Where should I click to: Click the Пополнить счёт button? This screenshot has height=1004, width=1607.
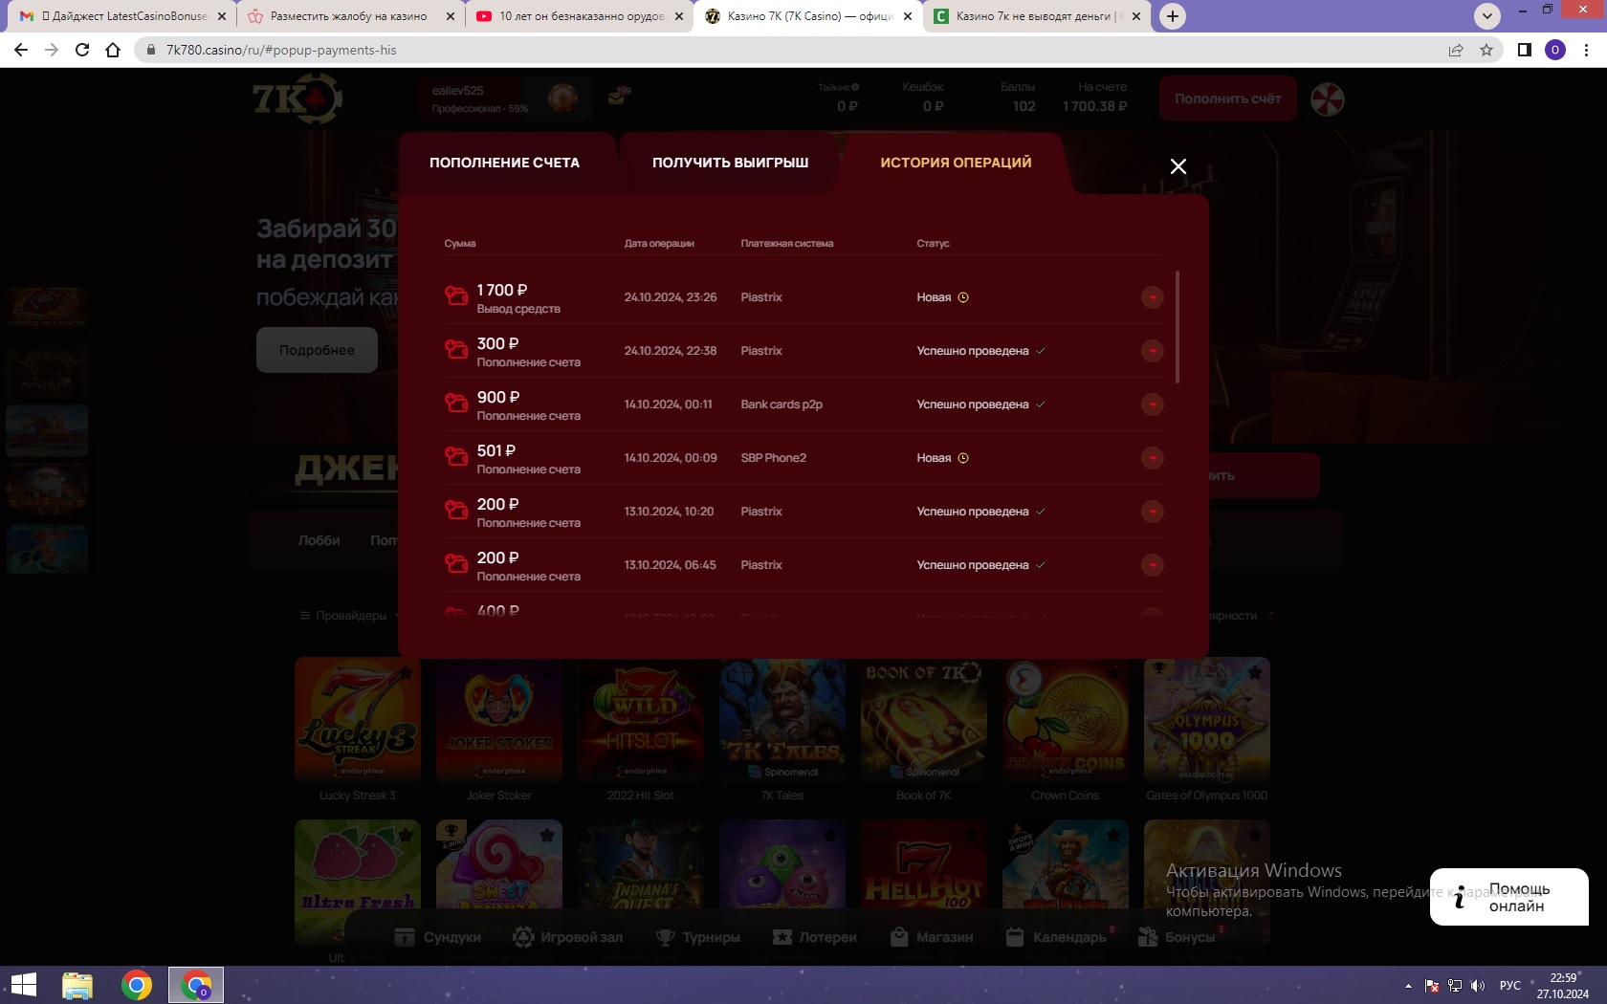1227,98
